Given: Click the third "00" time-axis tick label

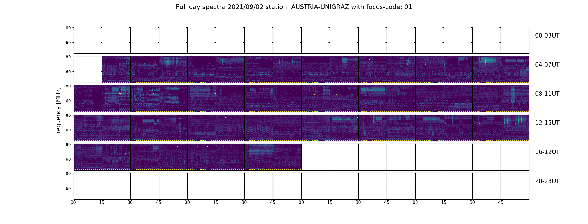Looking at the screenshot, I should pos(301,202).
